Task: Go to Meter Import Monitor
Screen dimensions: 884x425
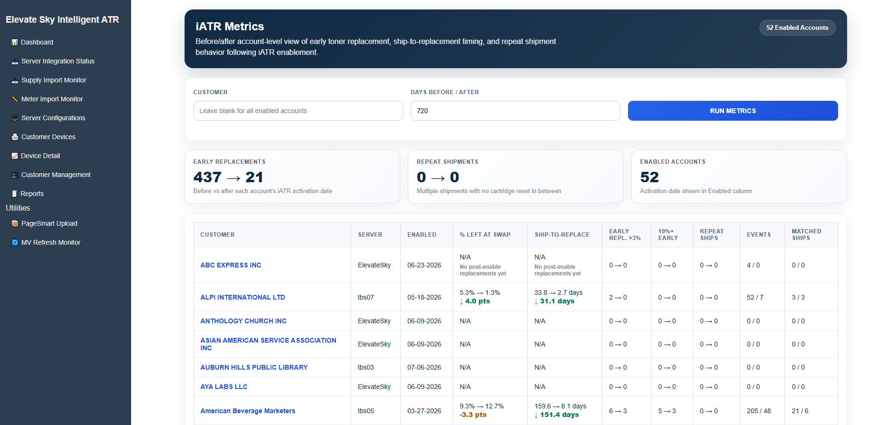Action: pyautogui.click(x=52, y=99)
